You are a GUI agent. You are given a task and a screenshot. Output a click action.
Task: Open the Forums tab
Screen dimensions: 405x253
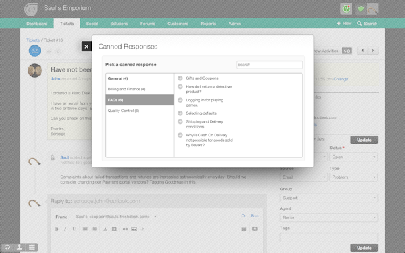pyautogui.click(x=147, y=24)
